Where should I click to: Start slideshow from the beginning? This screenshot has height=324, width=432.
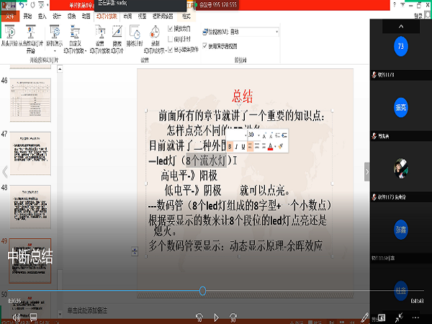point(10,35)
